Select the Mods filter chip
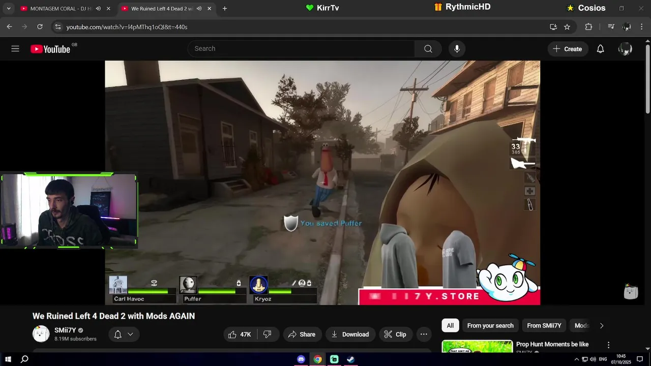The image size is (651, 366). (582, 325)
